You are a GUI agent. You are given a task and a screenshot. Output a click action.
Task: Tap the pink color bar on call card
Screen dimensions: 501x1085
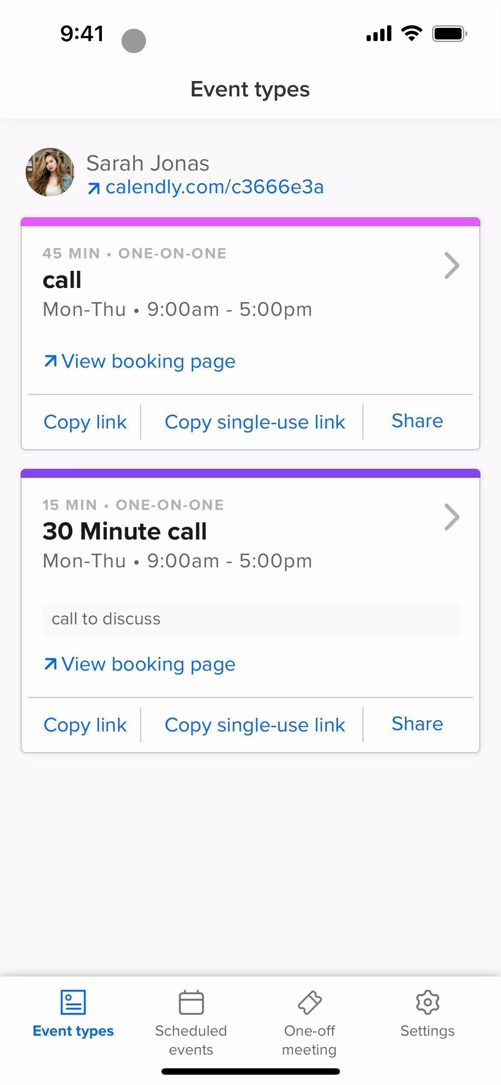pos(250,222)
